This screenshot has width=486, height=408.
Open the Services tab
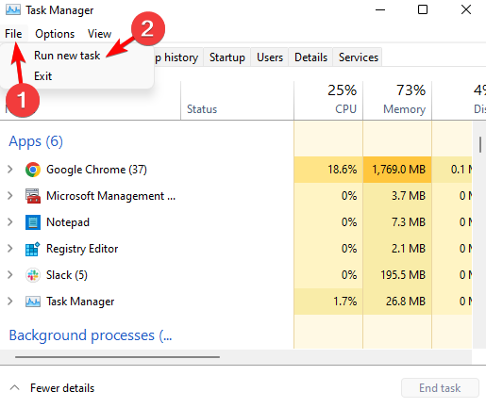[359, 57]
